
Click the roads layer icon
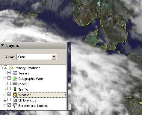15,84
